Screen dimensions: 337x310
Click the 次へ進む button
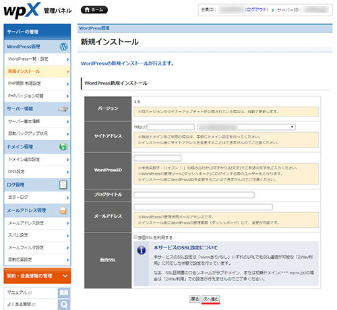(210, 299)
